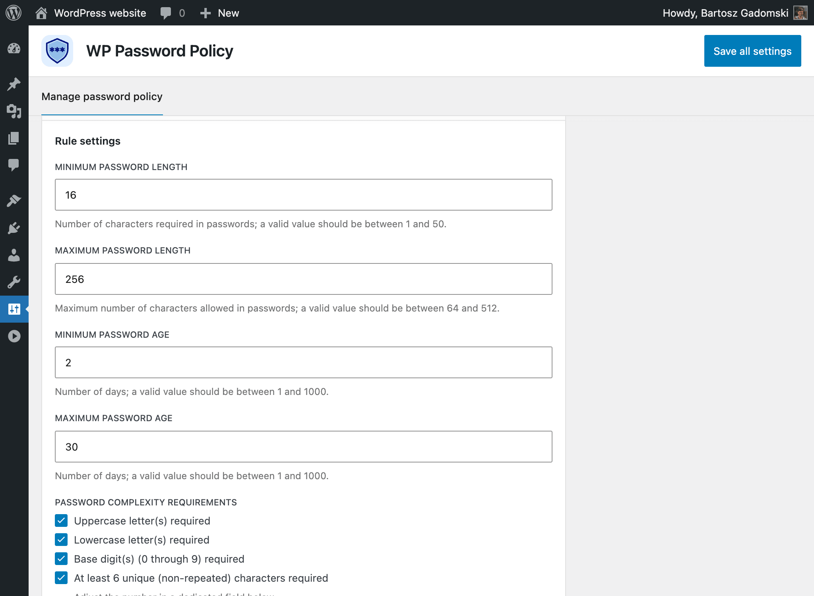Open Media library sidebar icon
This screenshot has height=596, width=814.
(14, 111)
